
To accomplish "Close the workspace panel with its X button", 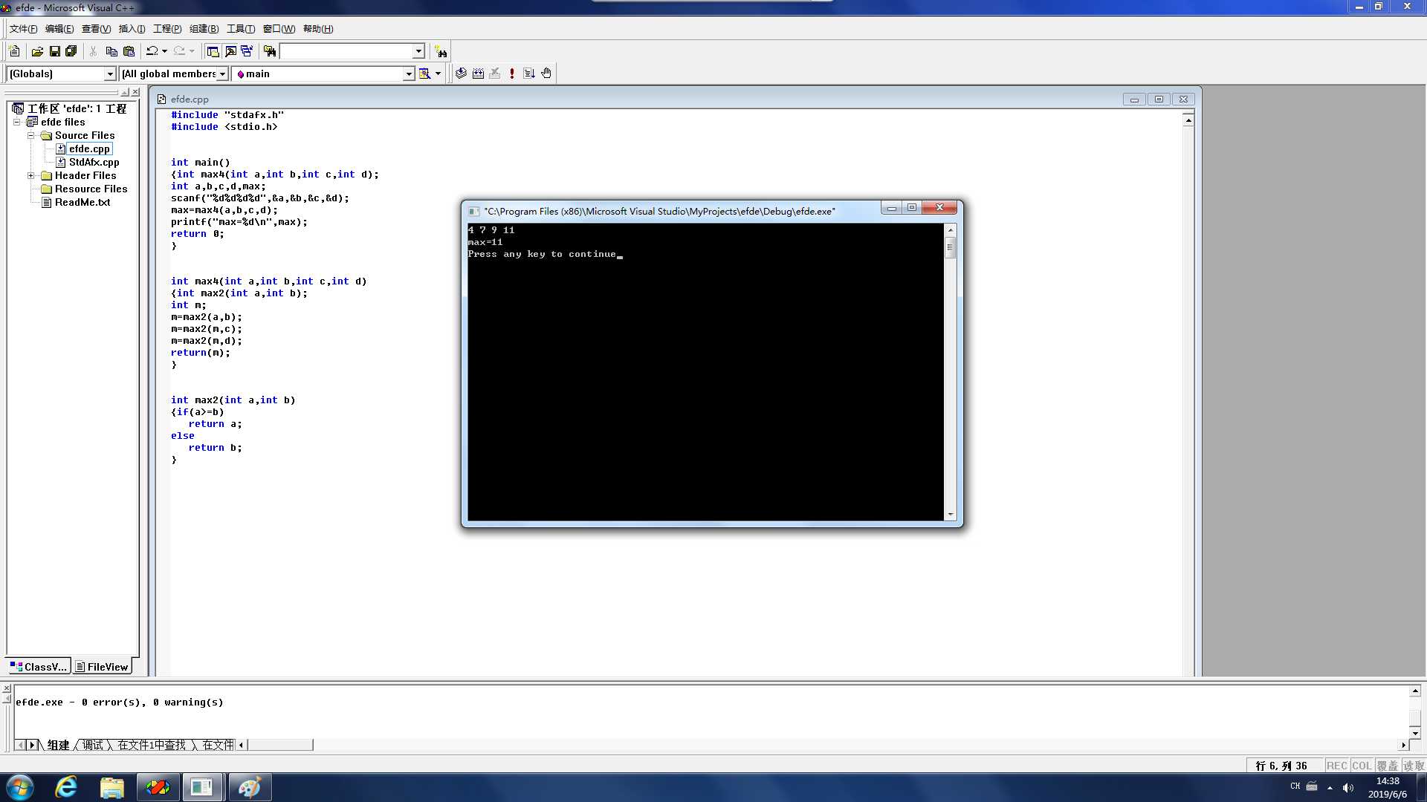I will tap(135, 92).
